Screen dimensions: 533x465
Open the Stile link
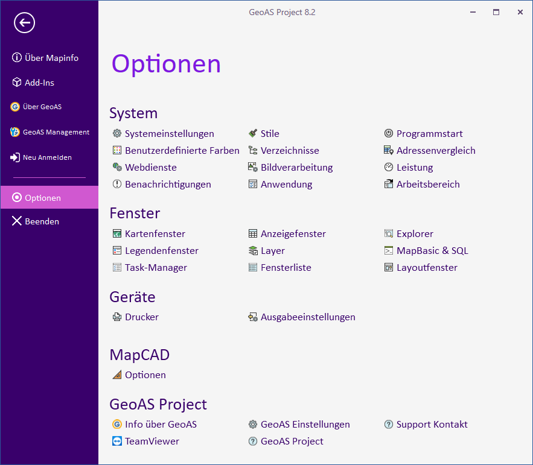(270, 133)
